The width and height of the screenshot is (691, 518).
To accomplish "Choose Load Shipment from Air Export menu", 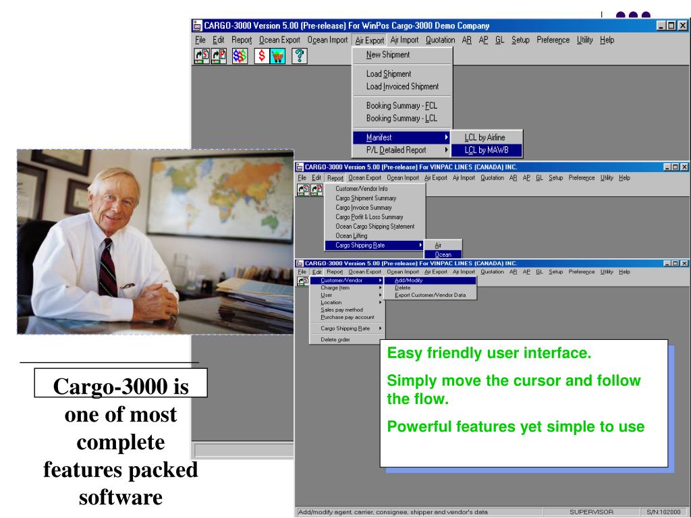I will click(x=402, y=74).
